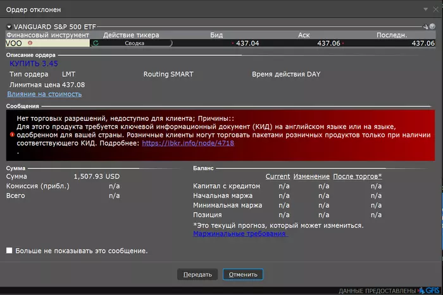Open the title bar dropdown arrow
The height and width of the screenshot is (295, 443).
[x=425, y=9]
